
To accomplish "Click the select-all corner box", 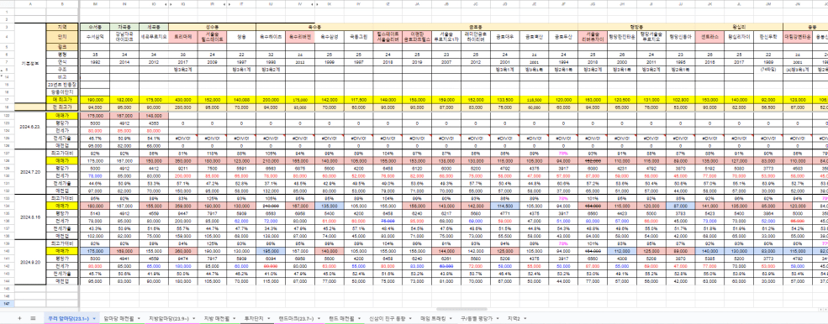I will 7,4.
